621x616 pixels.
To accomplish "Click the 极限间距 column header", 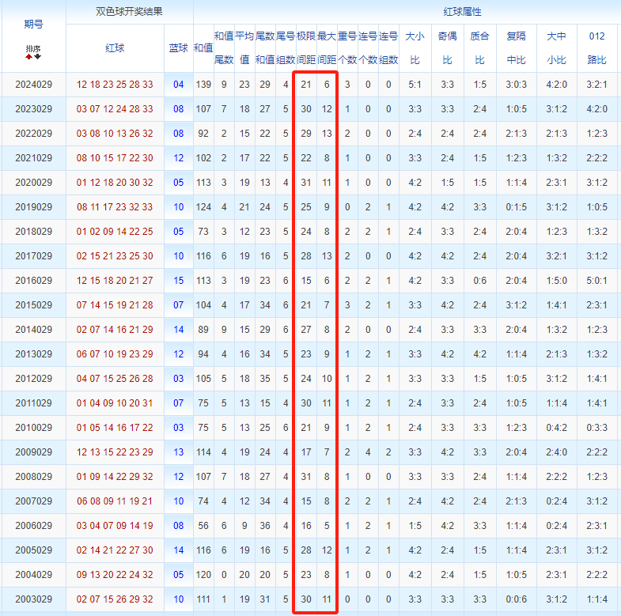I will click(x=306, y=47).
